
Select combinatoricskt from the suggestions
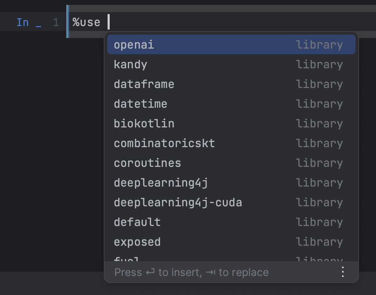[x=231, y=143]
